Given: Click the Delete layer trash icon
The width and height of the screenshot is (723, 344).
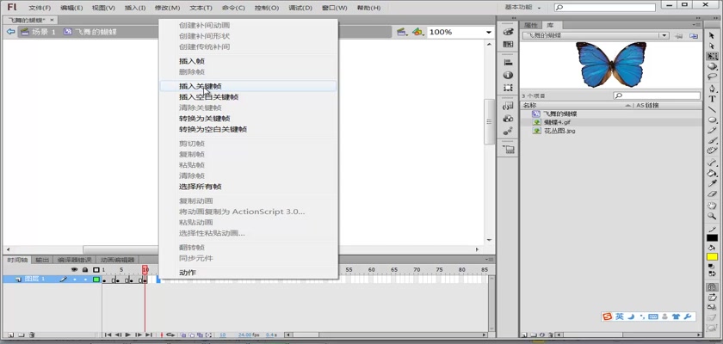Looking at the screenshot, I should pyautogui.click(x=32, y=335).
